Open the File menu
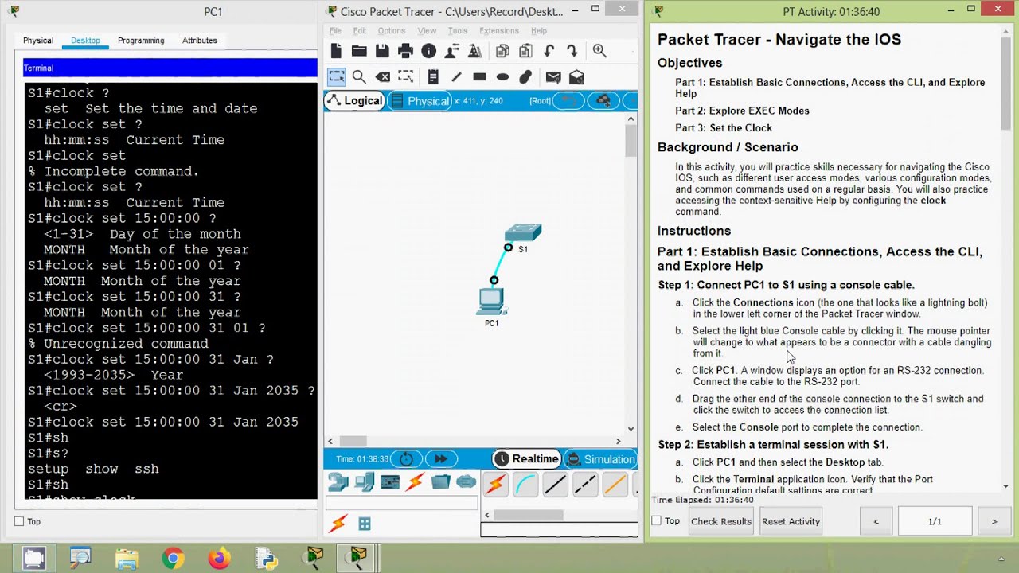The height and width of the screenshot is (573, 1019). [335, 31]
